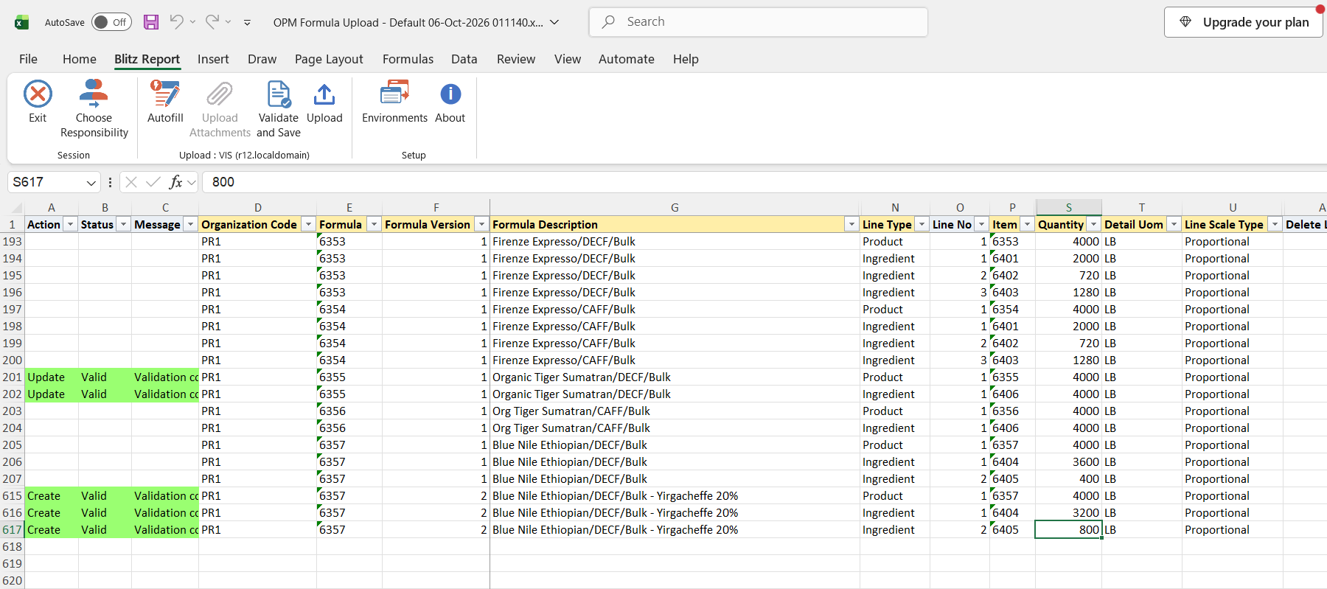Select all cells with corner button
This screenshot has height=589, width=1327.
pyautogui.click(x=13, y=207)
